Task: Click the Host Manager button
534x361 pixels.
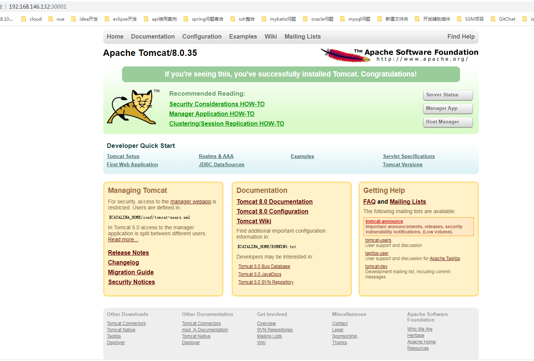Action: point(448,122)
